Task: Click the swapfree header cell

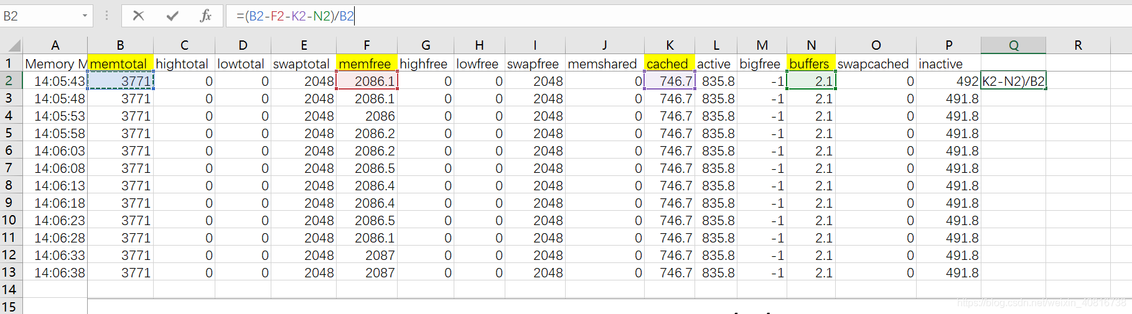Action: [x=535, y=63]
